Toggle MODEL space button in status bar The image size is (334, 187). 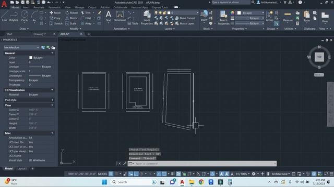tap(102, 174)
